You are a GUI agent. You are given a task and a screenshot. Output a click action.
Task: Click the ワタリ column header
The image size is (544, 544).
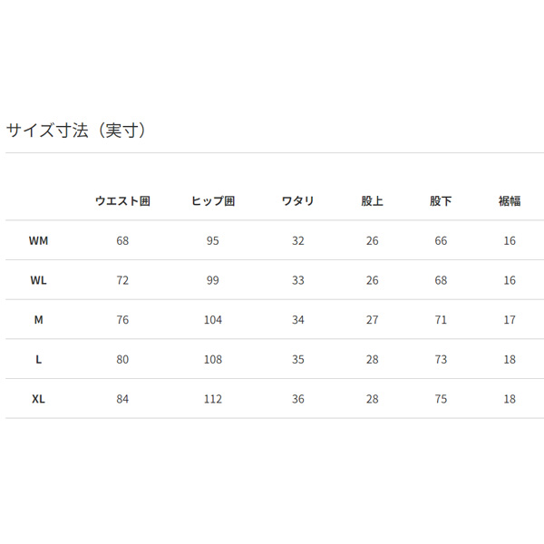[298, 201]
